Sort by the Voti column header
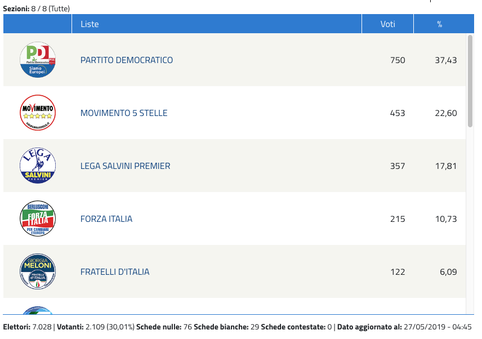This screenshot has height=339, width=482. (387, 24)
